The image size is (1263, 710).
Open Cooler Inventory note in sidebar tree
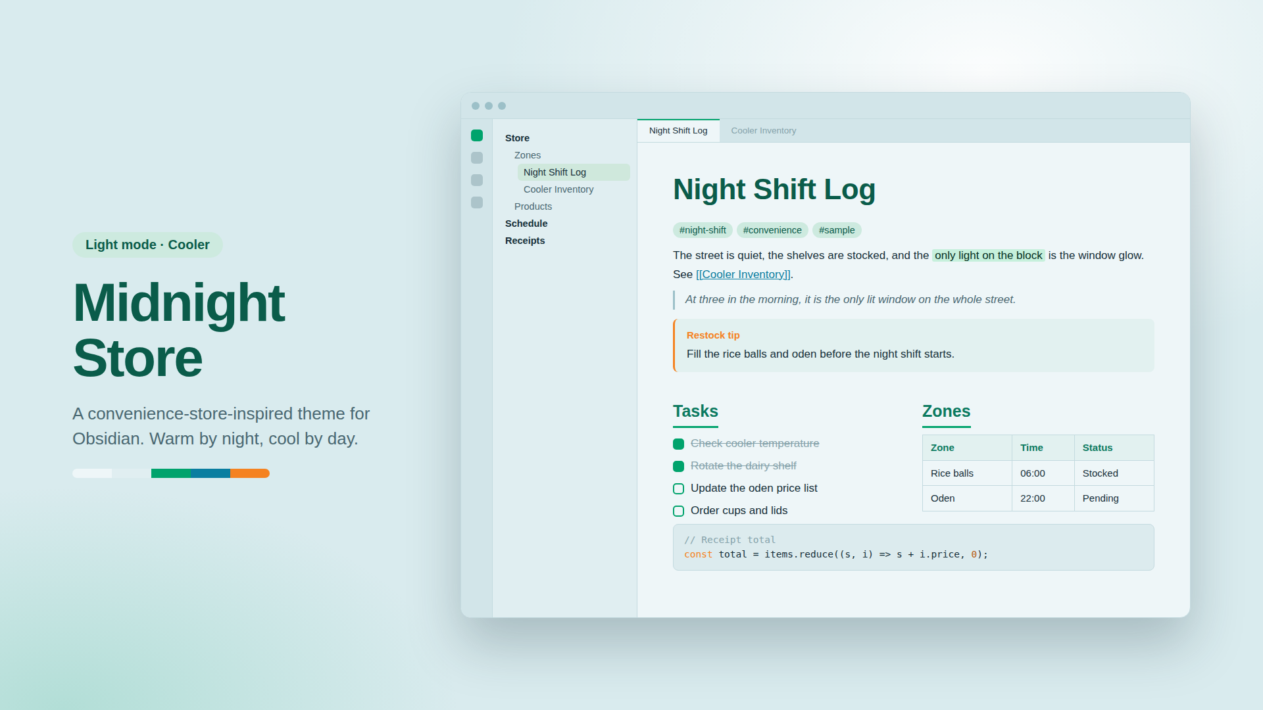tap(558, 189)
